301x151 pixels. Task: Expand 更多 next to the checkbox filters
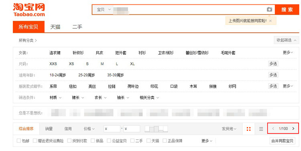(207, 141)
